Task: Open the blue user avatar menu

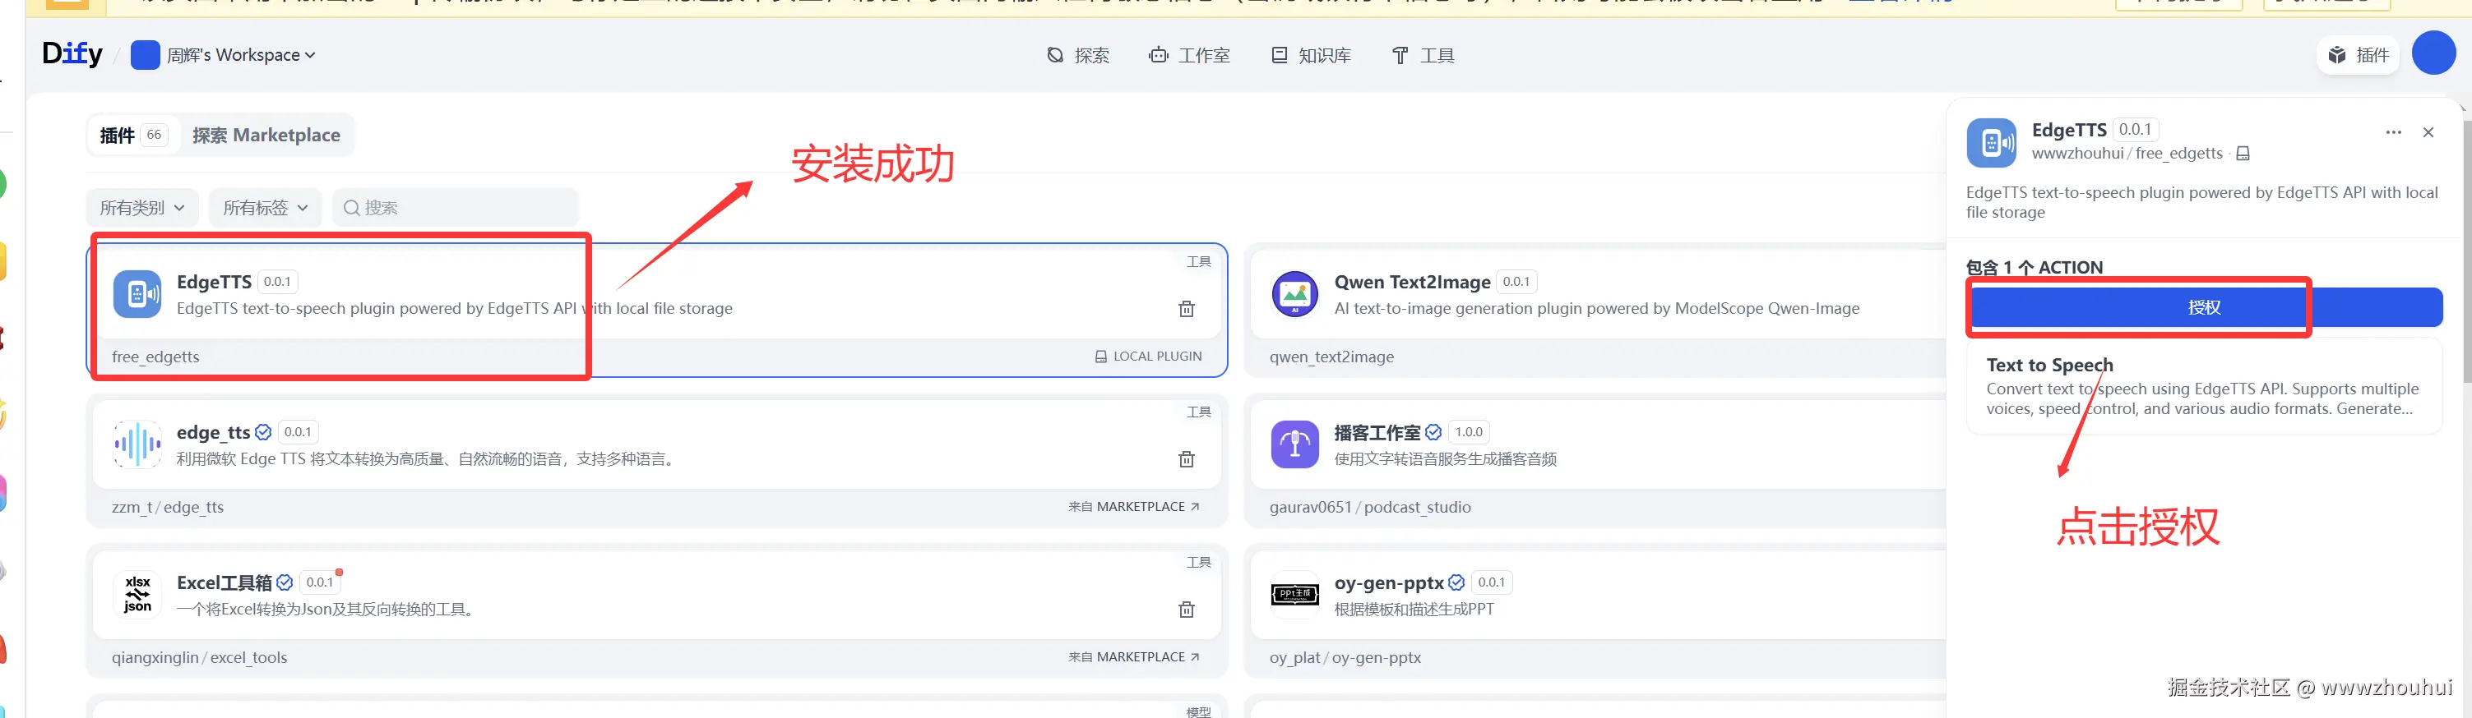Action: [x=2433, y=53]
